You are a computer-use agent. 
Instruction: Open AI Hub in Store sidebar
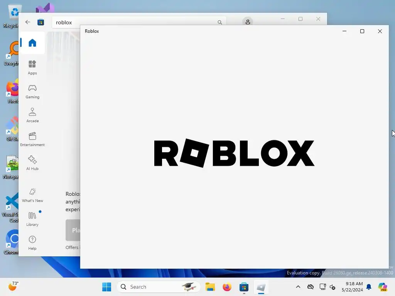(32, 163)
